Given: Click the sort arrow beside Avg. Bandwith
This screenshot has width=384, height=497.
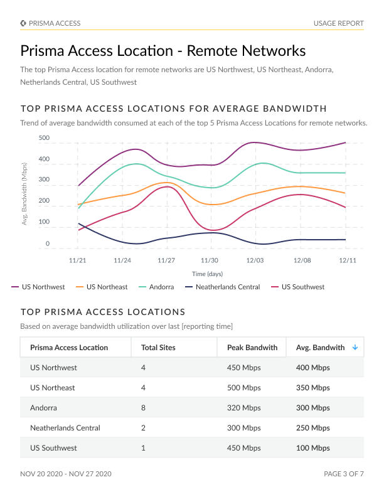Looking at the screenshot, I should pyautogui.click(x=355, y=348).
